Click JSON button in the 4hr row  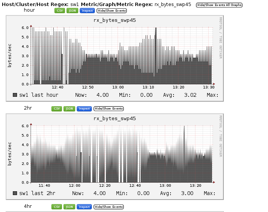pyautogui.click(x=69, y=207)
